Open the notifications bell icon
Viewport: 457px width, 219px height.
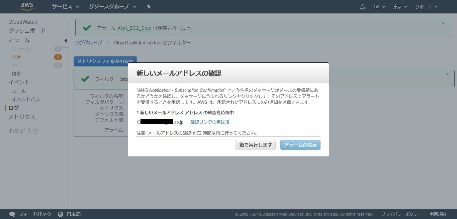(362, 7)
